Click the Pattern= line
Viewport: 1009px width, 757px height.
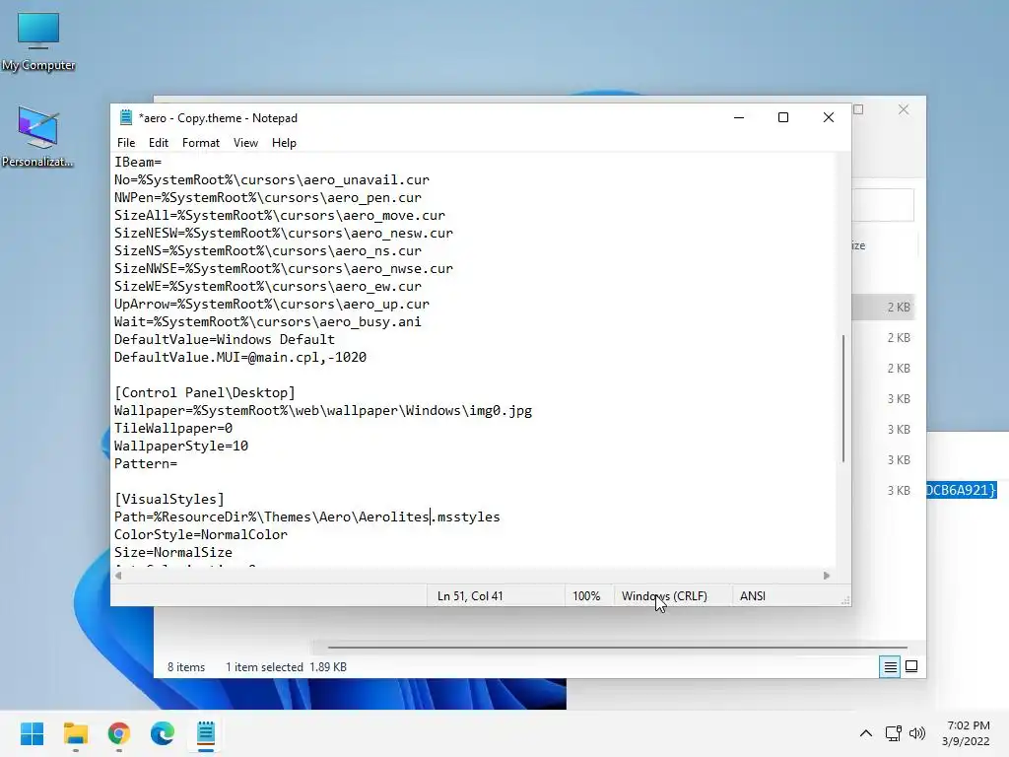pyautogui.click(x=146, y=463)
